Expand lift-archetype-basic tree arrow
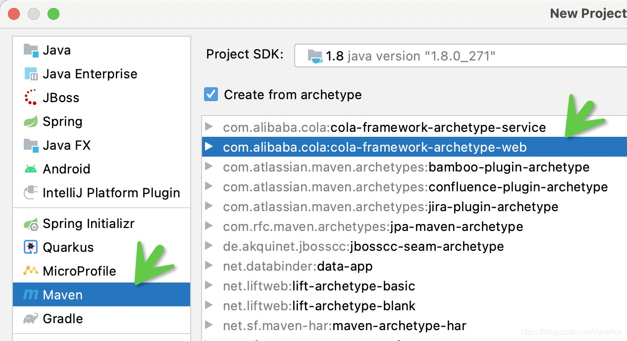 pyautogui.click(x=209, y=286)
